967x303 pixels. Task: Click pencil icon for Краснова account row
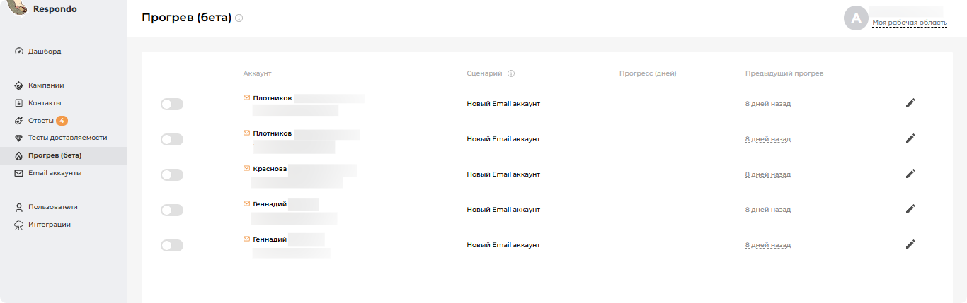[910, 174]
